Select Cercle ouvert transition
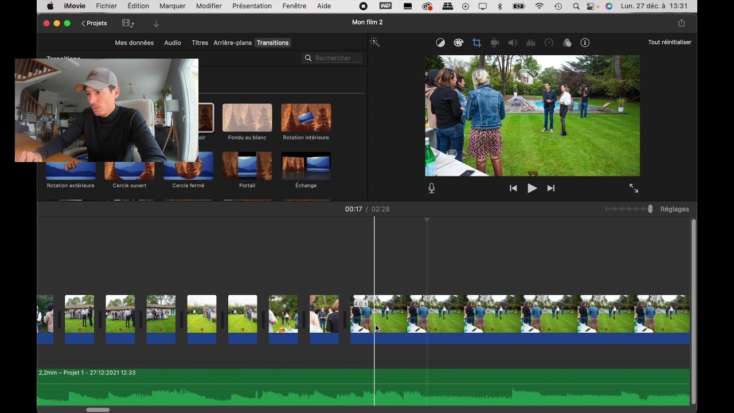The height and width of the screenshot is (413, 734). point(130,171)
